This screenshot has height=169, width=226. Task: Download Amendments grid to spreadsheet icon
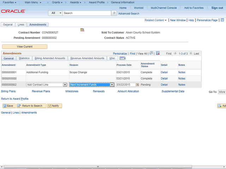(x=158, y=53)
